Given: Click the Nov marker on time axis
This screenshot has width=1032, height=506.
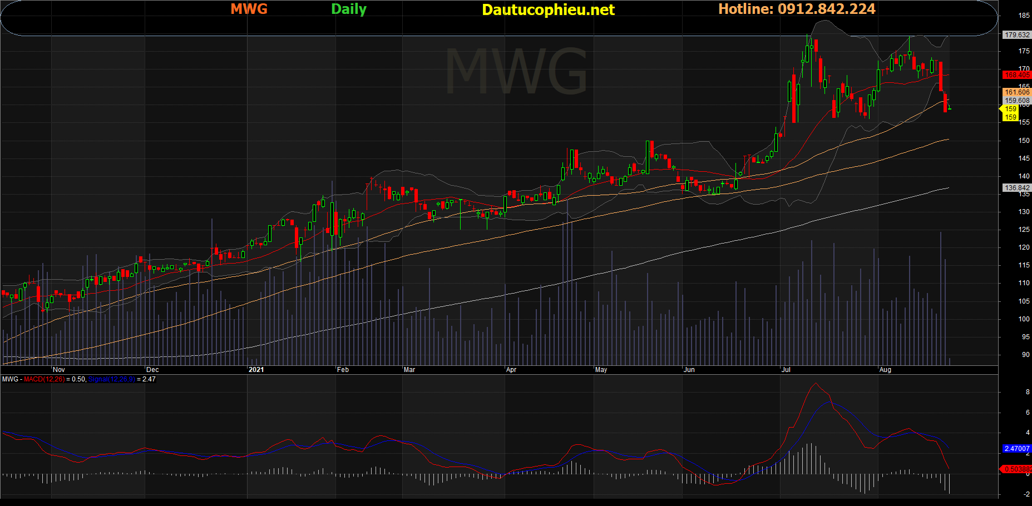Looking at the screenshot, I should point(58,370).
